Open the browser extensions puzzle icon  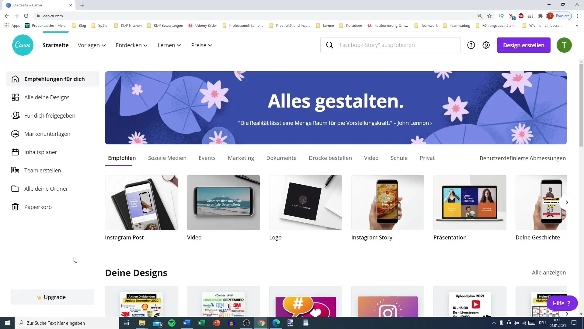[541, 16]
